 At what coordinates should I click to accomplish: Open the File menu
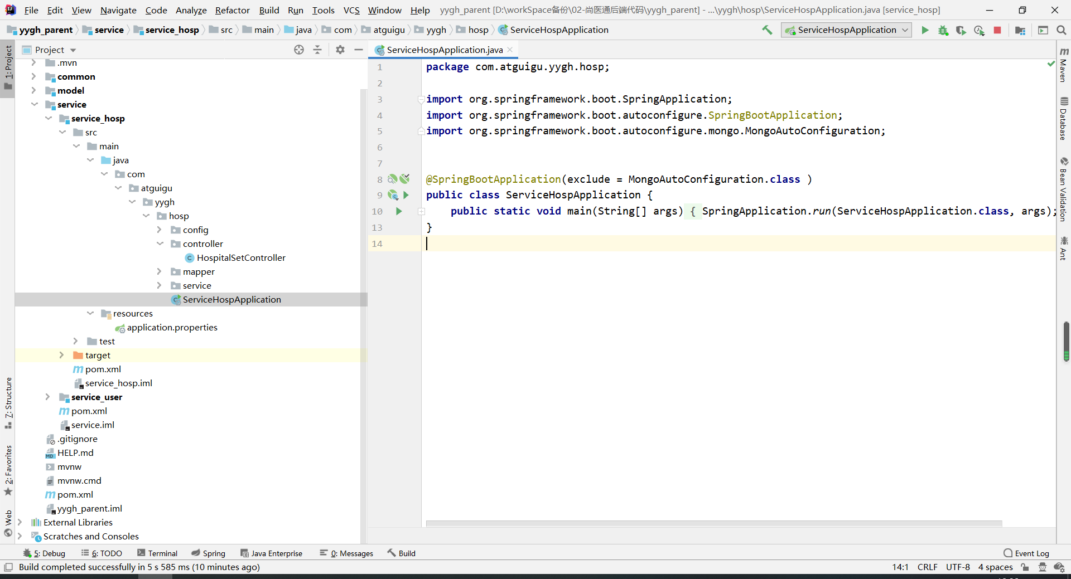[31, 10]
